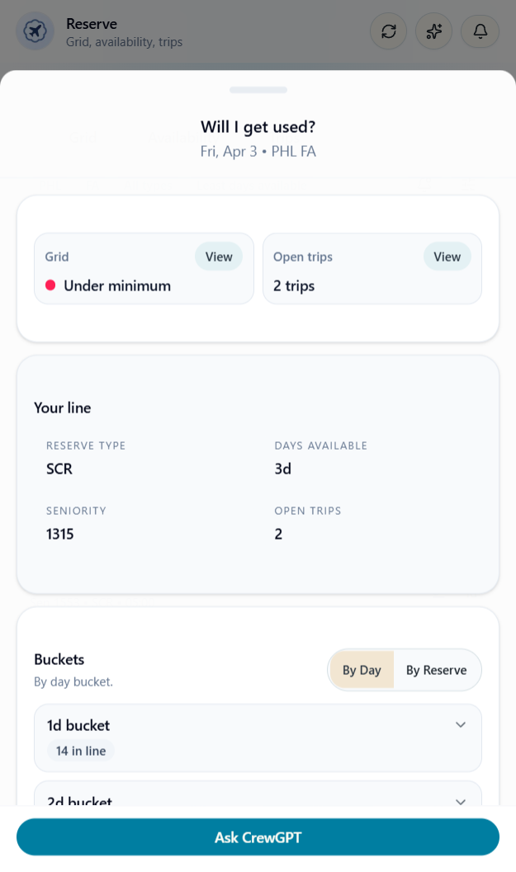Viewport: 516px width, 872px height.
Task: Click the sheet drag handle bar
Action: (x=258, y=90)
